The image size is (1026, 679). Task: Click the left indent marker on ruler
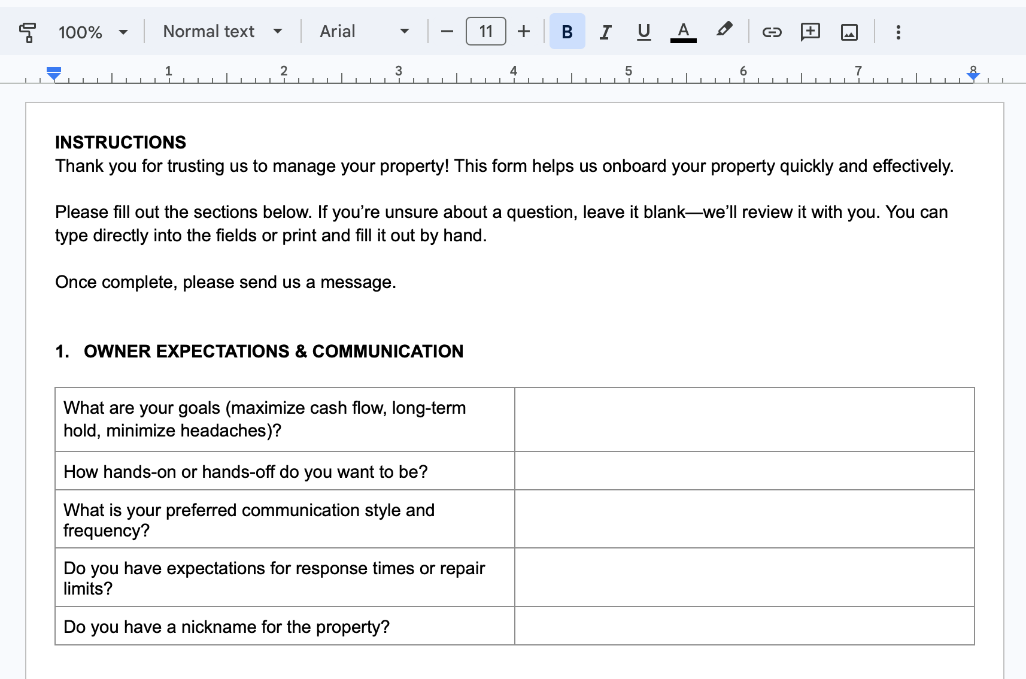[x=54, y=74]
